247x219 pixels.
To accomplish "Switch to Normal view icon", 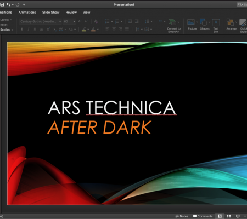I will coord(220,216).
